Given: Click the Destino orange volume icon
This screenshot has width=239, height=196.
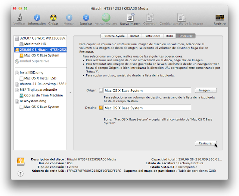Looking at the screenshot, I should (101, 108).
